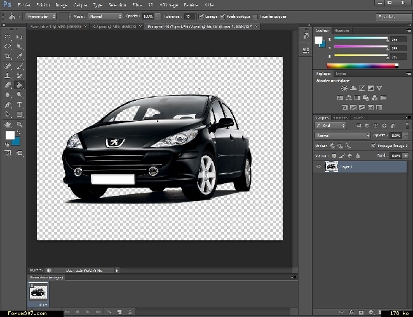Open the Premier plan fill source dropdown

click(x=41, y=16)
